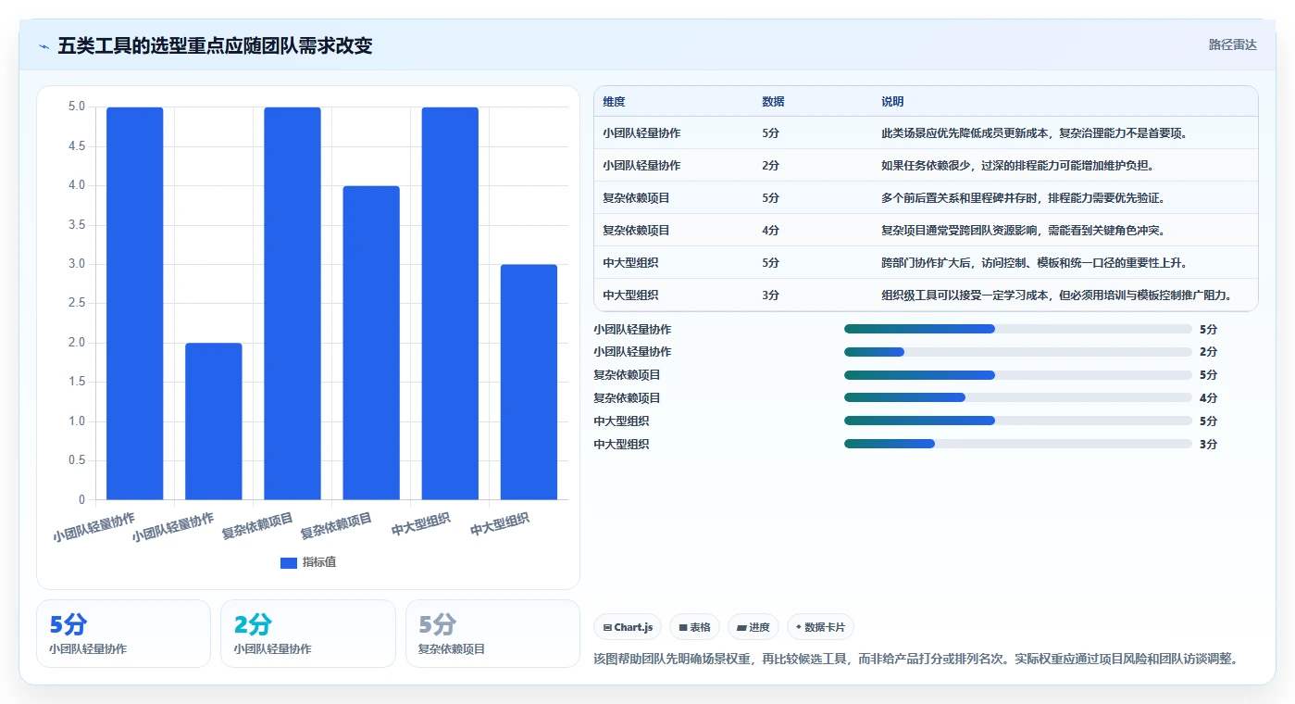The height and width of the screenshot is (704, 1295).
Task: Select the 小团队轻量协作 chart bar at value 5
Action: (135, 304)
